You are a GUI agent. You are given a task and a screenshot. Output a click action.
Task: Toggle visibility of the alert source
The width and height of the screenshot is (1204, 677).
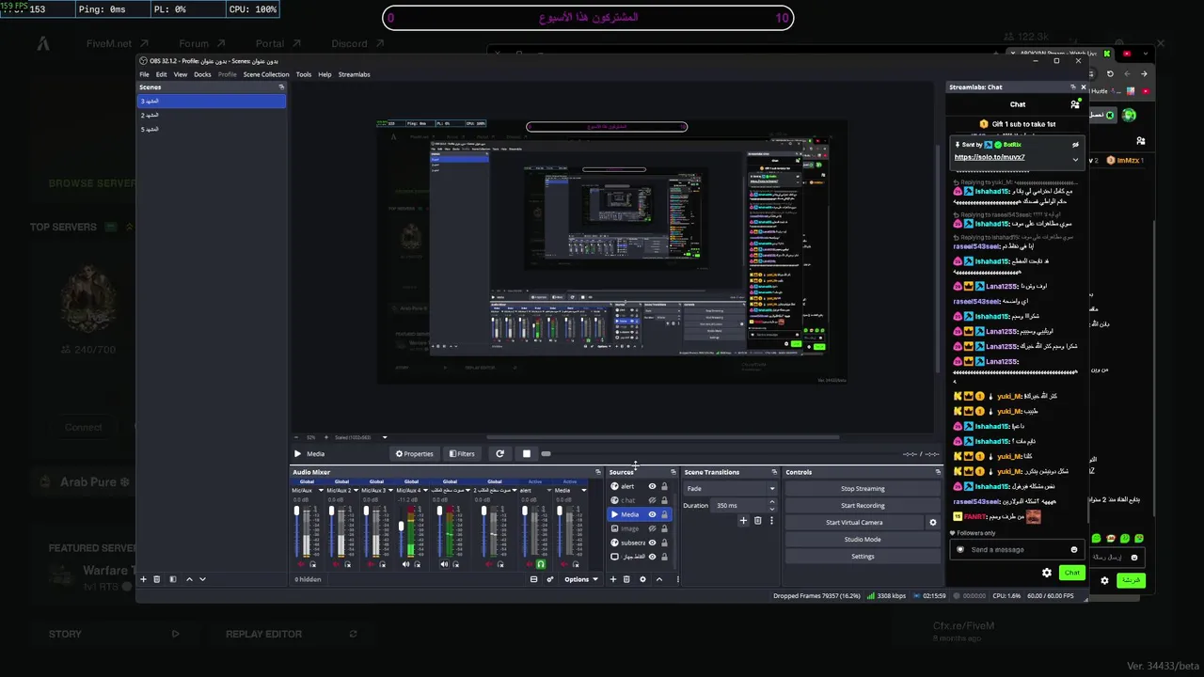[652, 486]
